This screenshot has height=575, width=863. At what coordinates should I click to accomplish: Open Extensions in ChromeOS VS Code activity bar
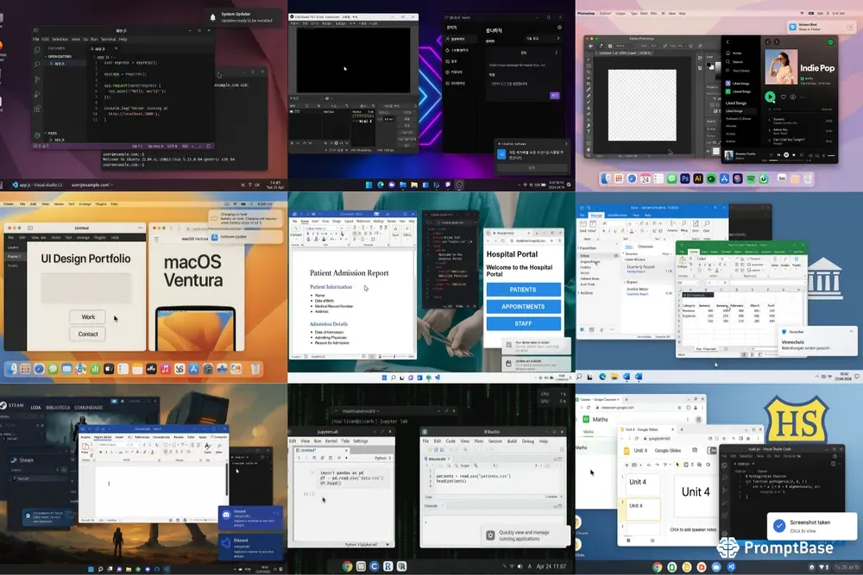coord(724,515)
